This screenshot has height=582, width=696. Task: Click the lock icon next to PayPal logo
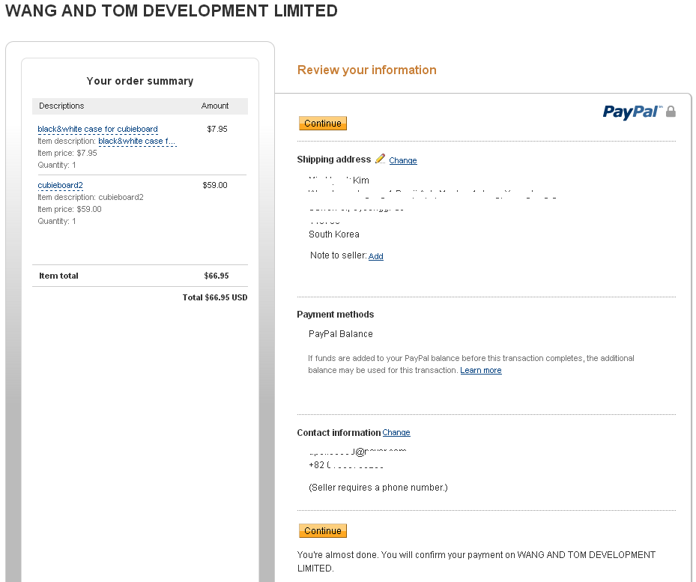tap(671, 111)
